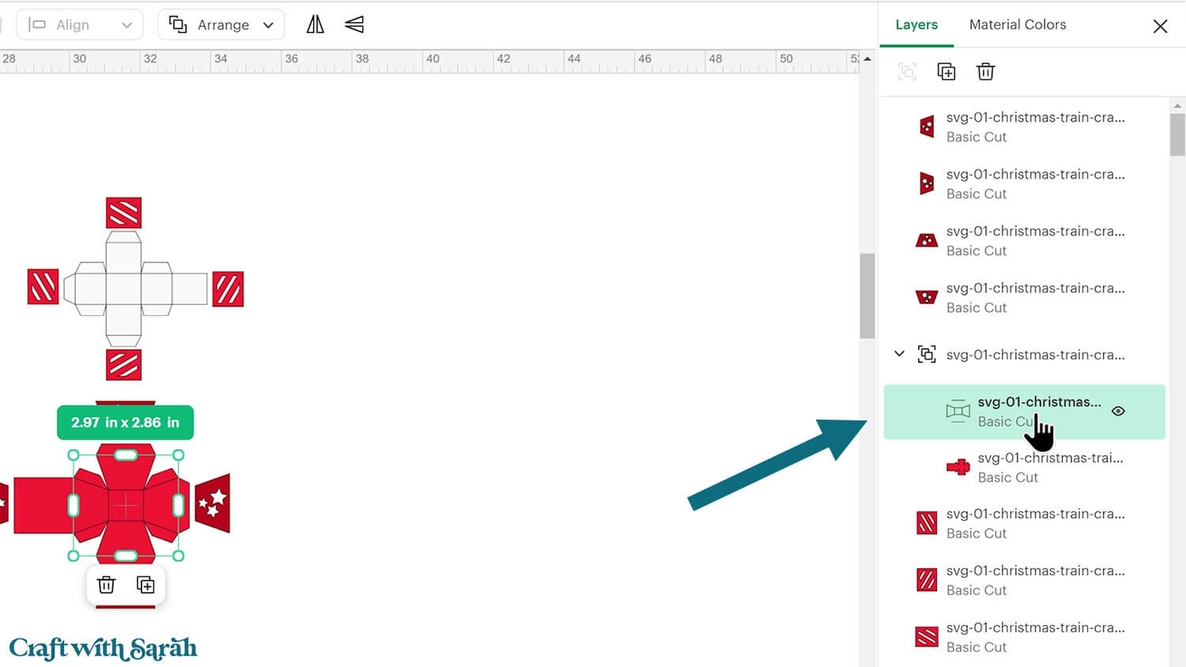Click the canvas scrollbar up arrow

(x=867, y=58)
